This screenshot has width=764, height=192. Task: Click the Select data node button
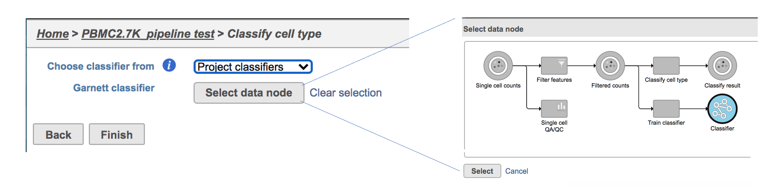point(249,93)
